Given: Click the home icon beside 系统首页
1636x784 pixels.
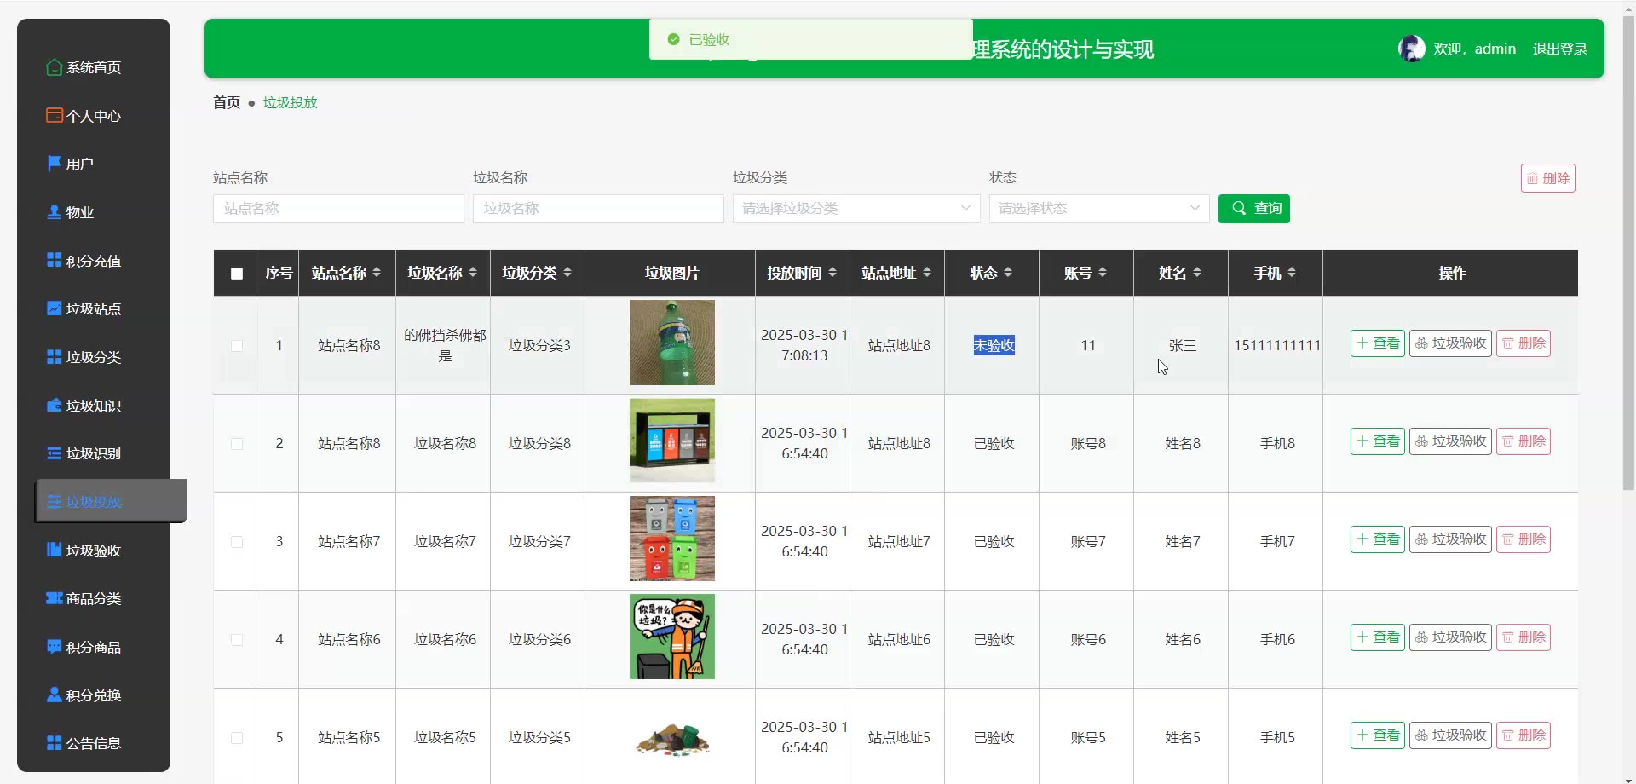Looking at the screenshot, I should (x=54, y=67).
